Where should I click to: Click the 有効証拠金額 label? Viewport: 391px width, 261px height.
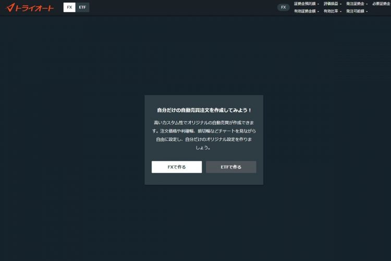pyautogui.click(x=305, y=11)
